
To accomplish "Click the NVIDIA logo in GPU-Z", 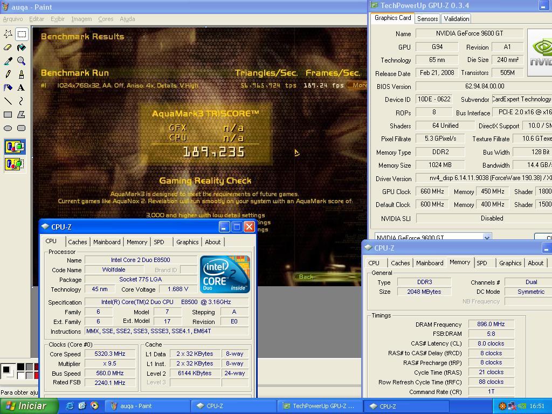I will pos(540,53).
